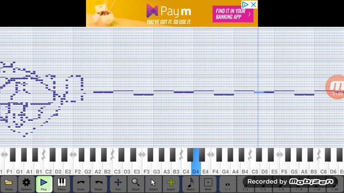Click the rest symbol between B2 and C3
The height and width of the screenshot is (193, 344).
tap(112, 154)
